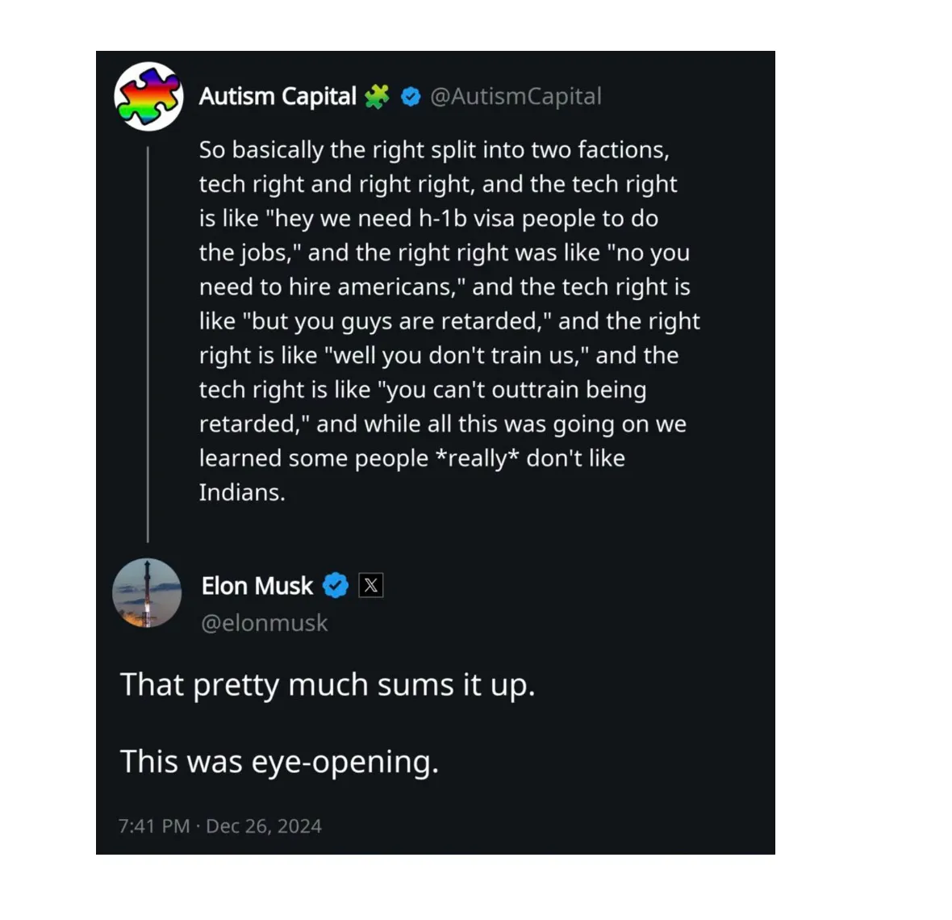Click the X affiliation badge next to Elon Musk
This screenshot has width=952, height=920.
[371, 586]
